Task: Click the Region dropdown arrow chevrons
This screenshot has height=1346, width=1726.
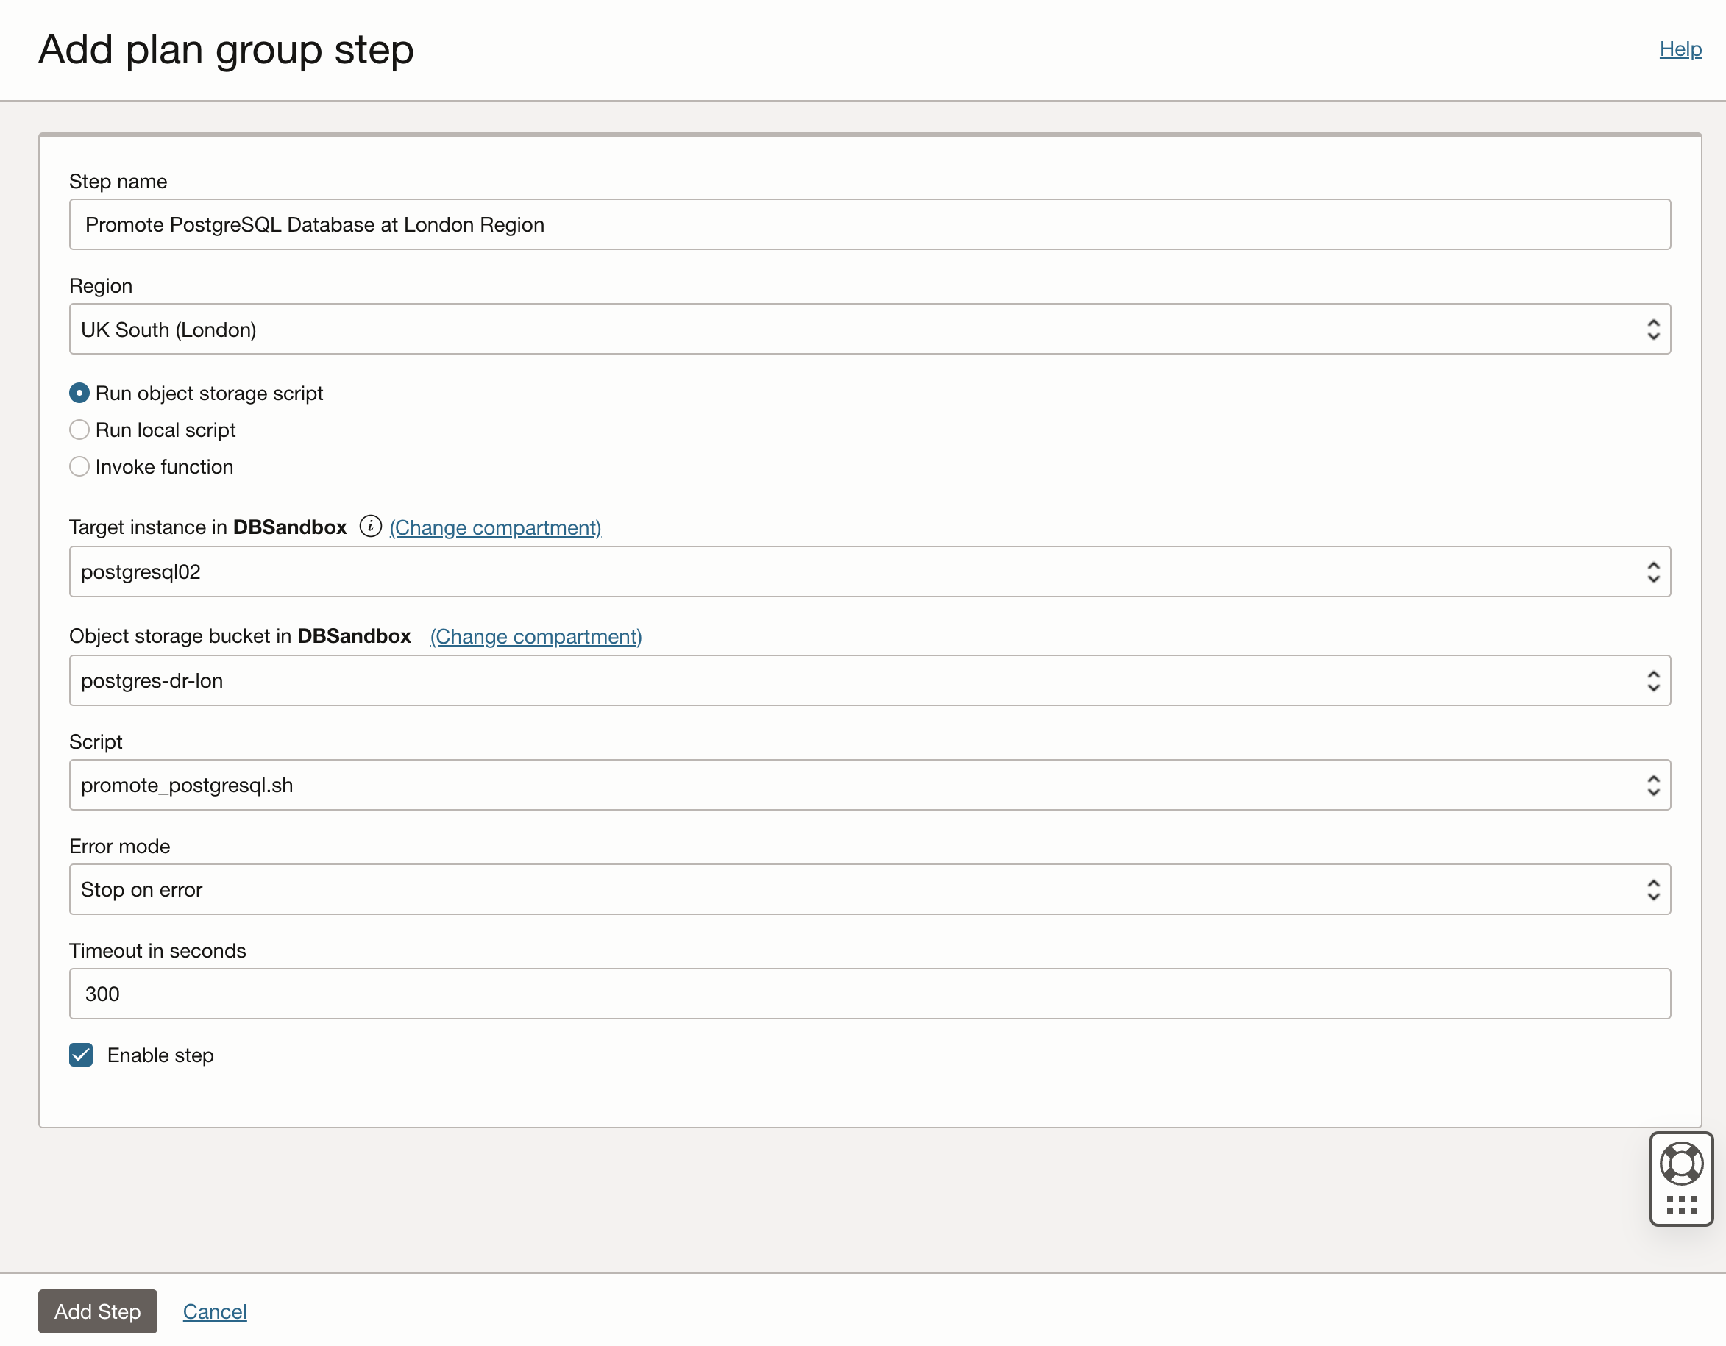Action: pyautogui.click(x=1653, y=330)
